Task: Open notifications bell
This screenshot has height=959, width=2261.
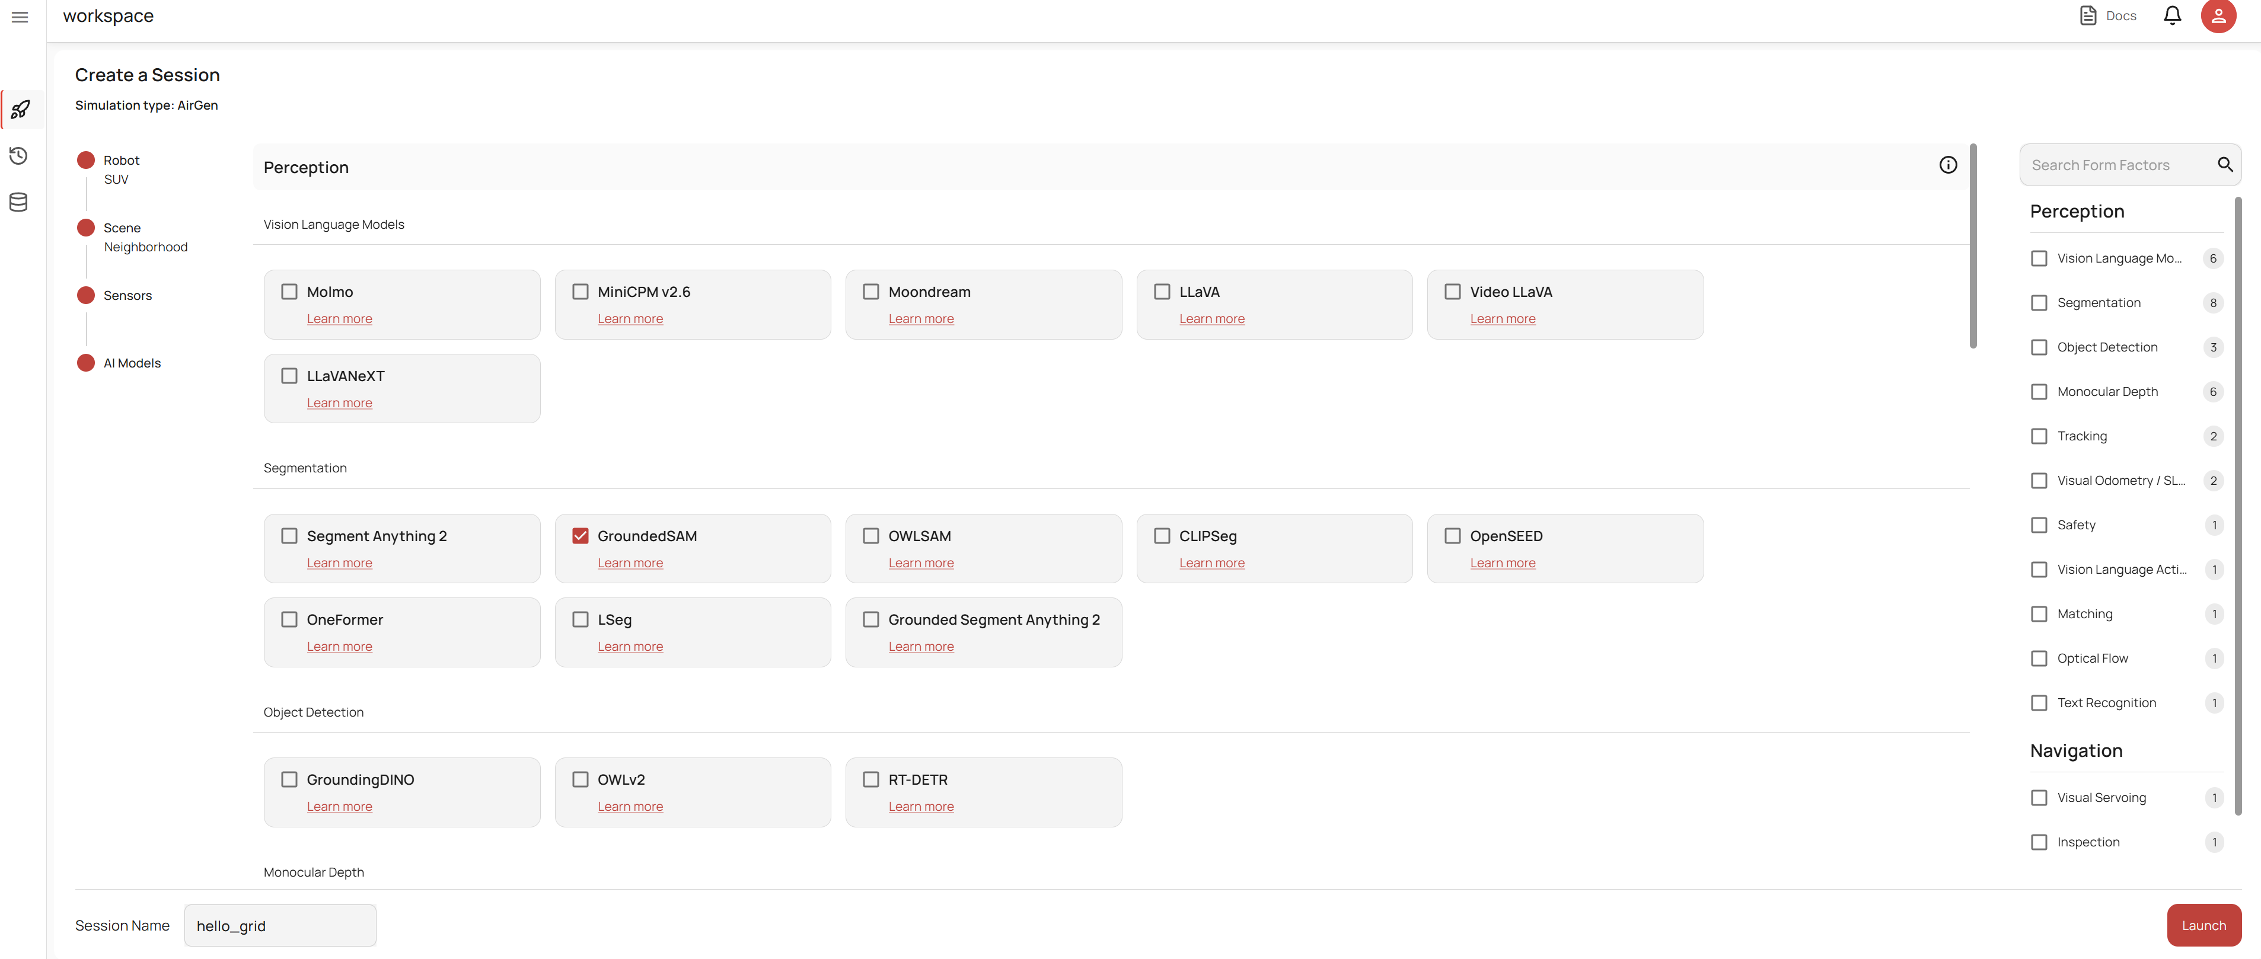Action: coord(2171,16)
